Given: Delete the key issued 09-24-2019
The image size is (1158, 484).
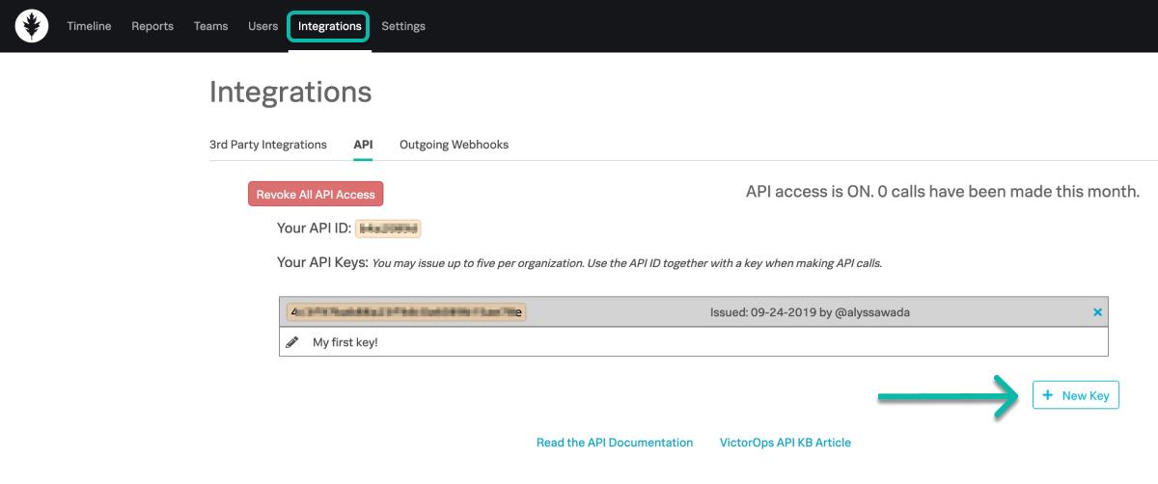Looking at the screenshot, I should pos(1097,312).
